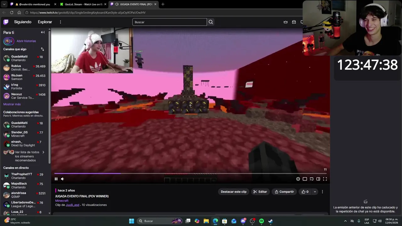Select the JUGADA EVENTO FINAL tab
Image resolution: width=402 pixels, height=226 pixels.
click(x=133, y=4)
